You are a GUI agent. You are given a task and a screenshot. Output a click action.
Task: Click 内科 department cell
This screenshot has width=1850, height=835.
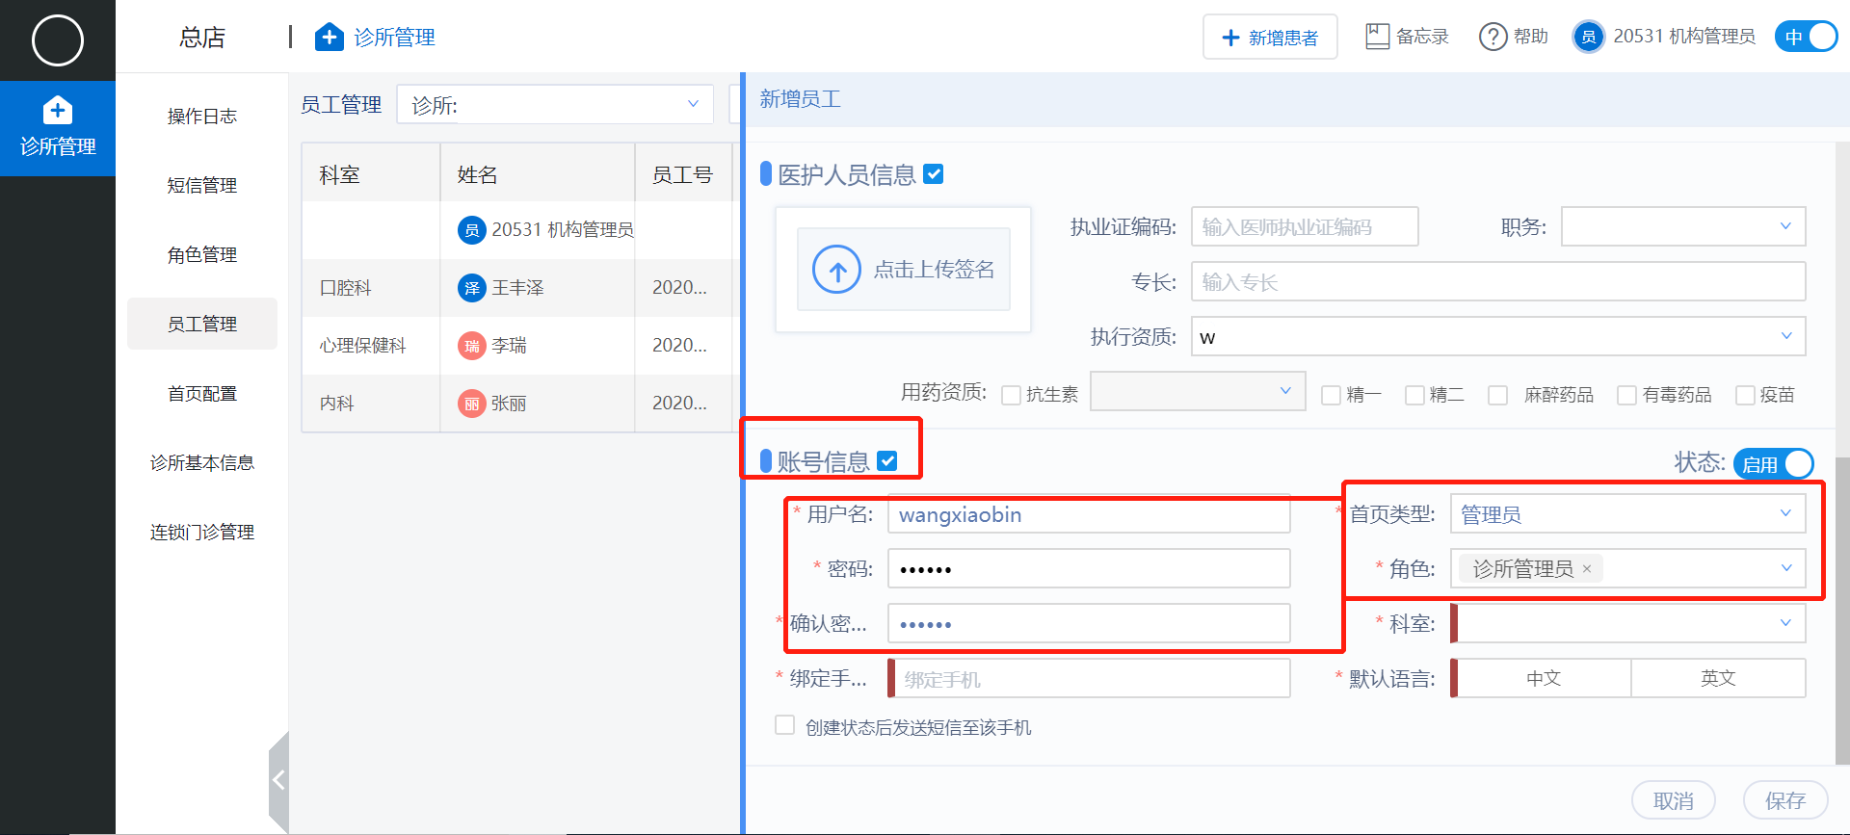coord(371,404)
